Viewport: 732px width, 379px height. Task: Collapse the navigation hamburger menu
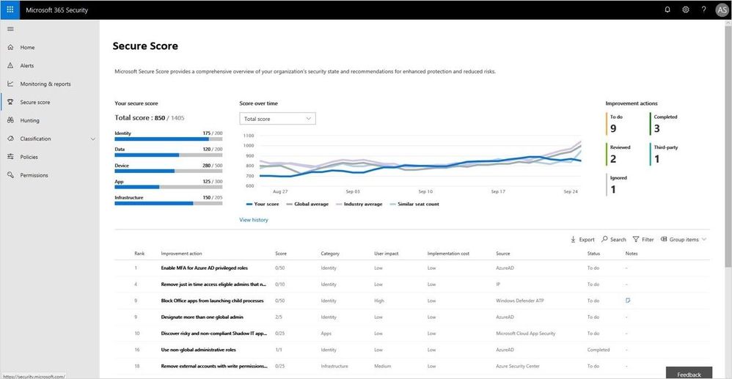pos(10,29)
